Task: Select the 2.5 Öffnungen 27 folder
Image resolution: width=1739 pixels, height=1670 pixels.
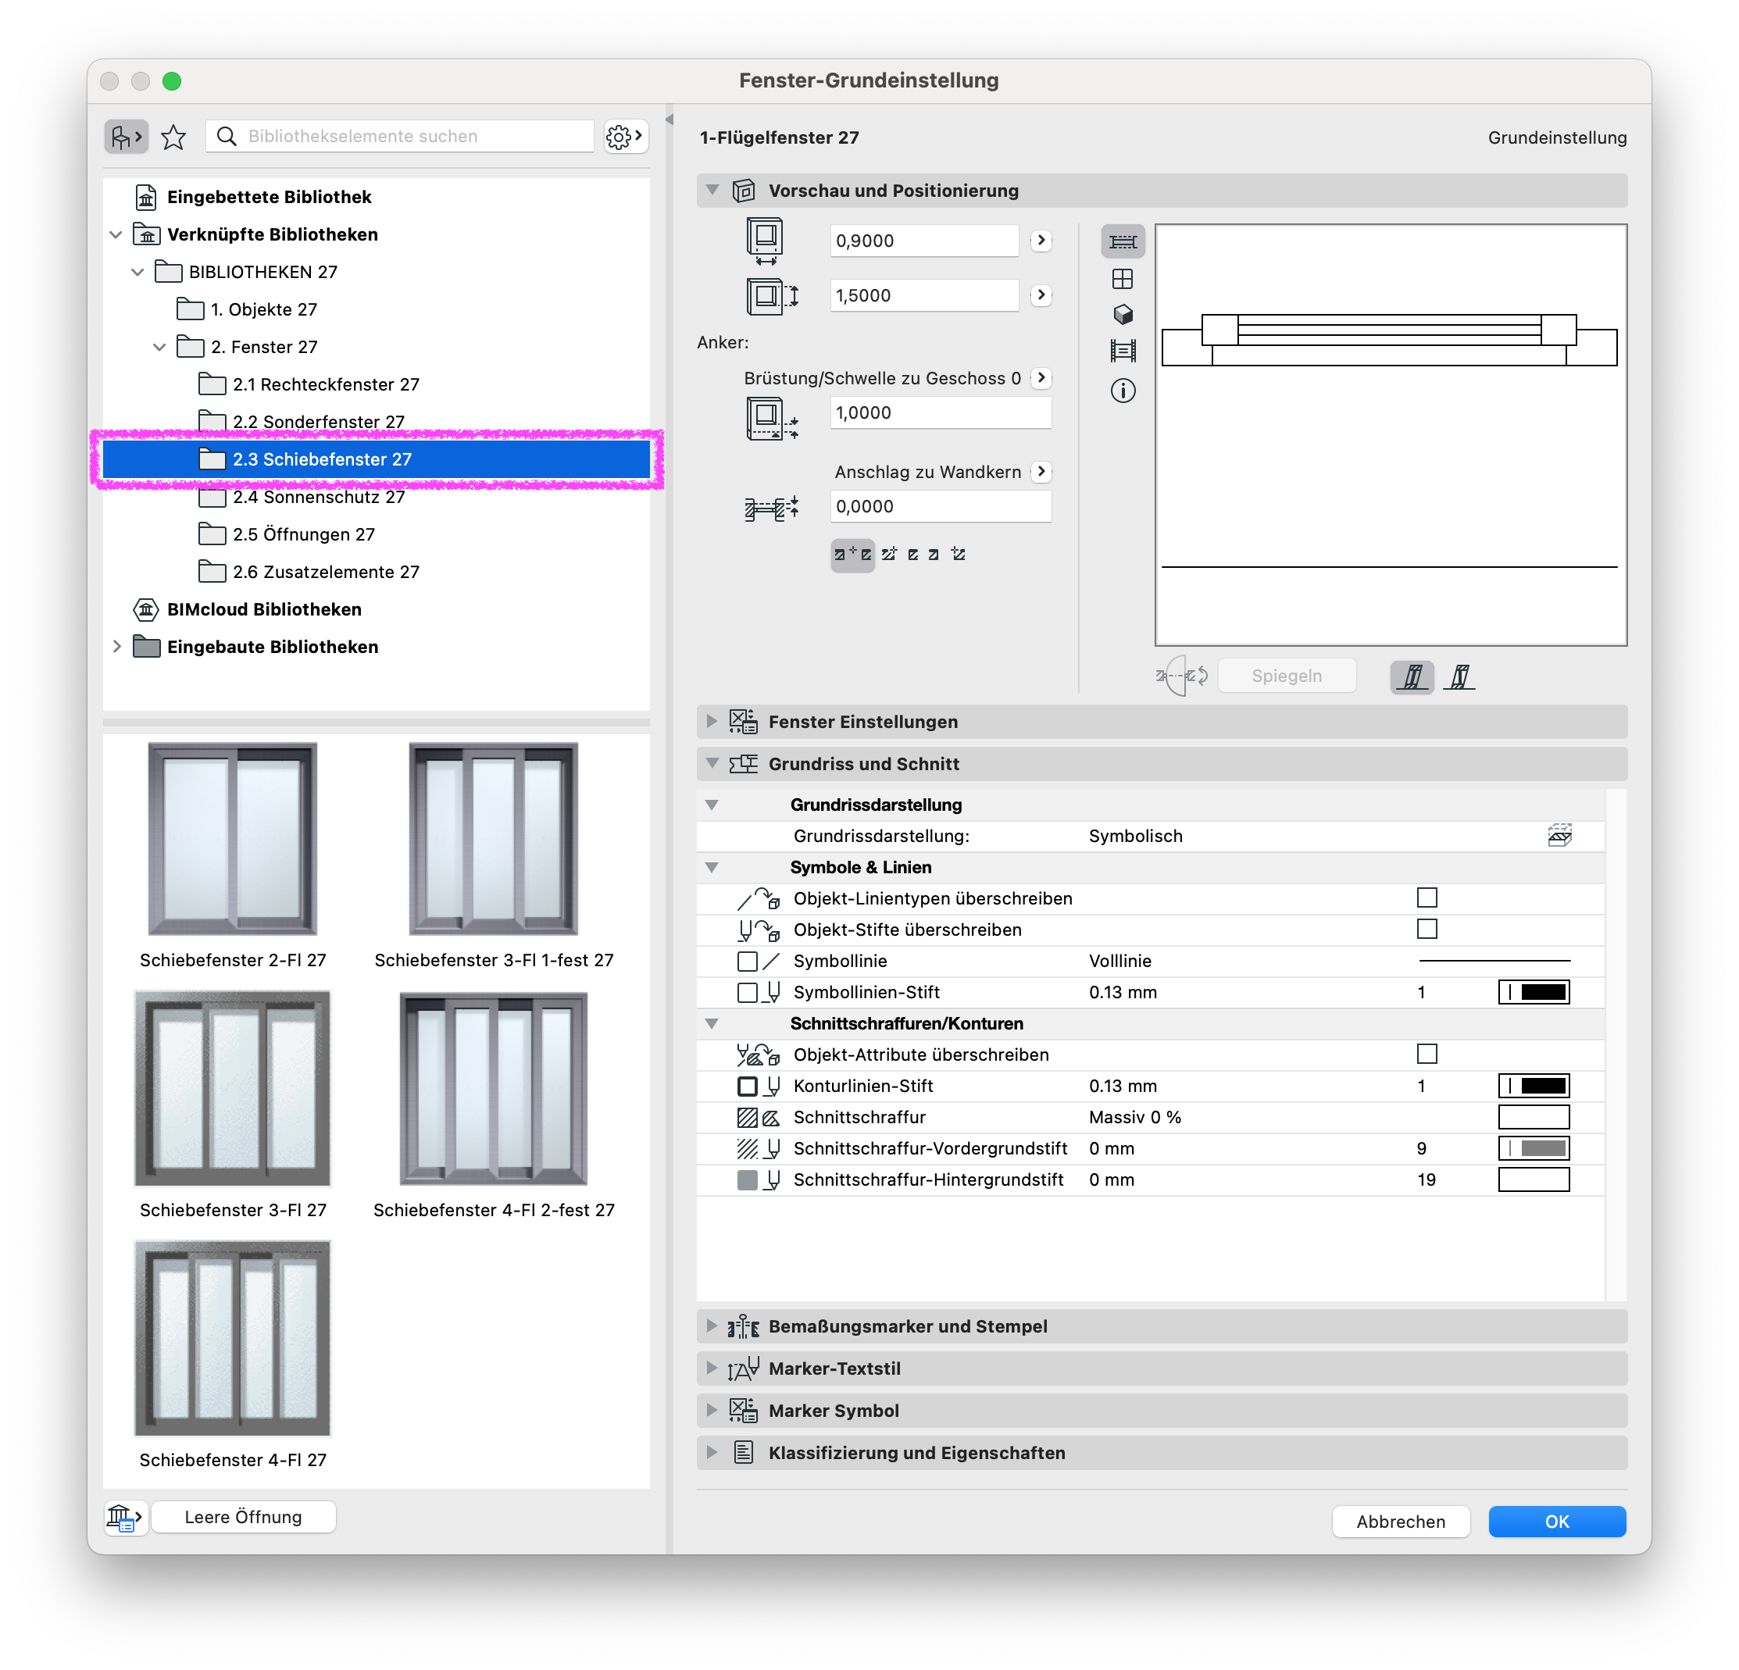Action: [x=285, y=535]
